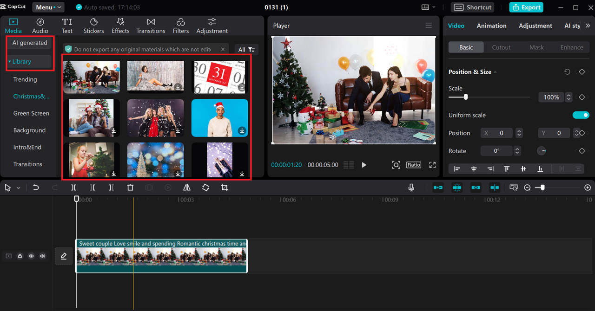The width and height of the screenshot is (595, 311).
Task: Align clip to bottom edge
Action: point(540,169)
